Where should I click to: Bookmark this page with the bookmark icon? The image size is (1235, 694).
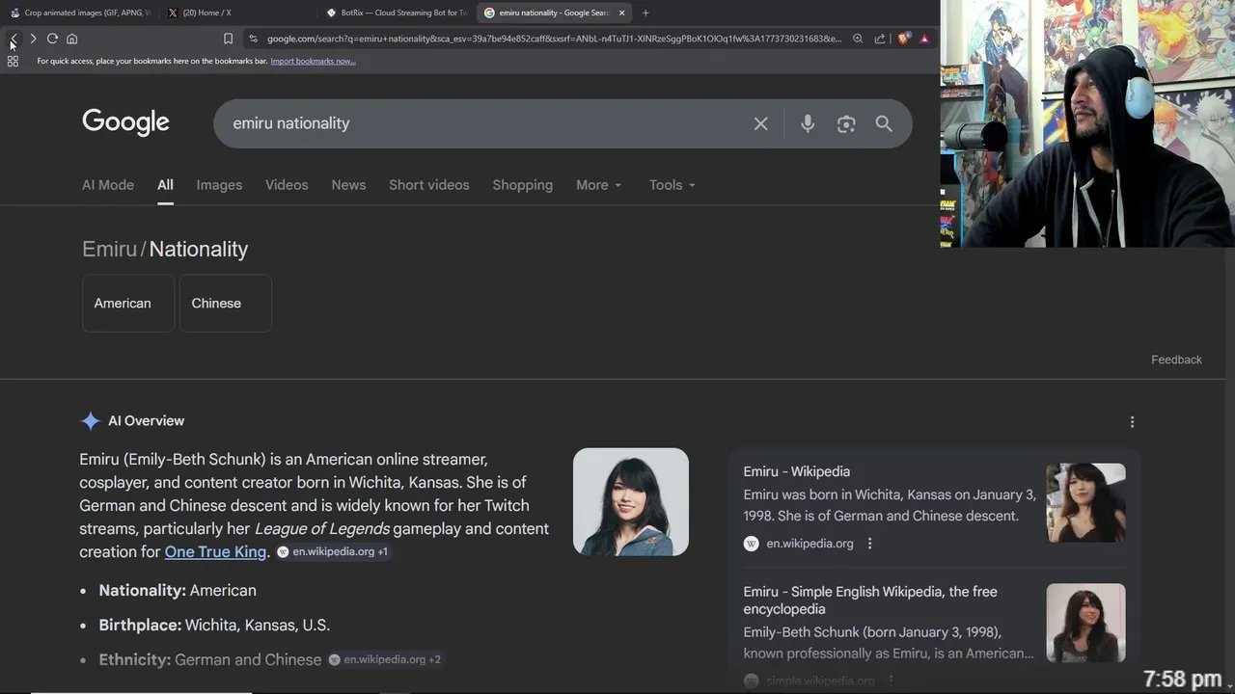point(228,39)
